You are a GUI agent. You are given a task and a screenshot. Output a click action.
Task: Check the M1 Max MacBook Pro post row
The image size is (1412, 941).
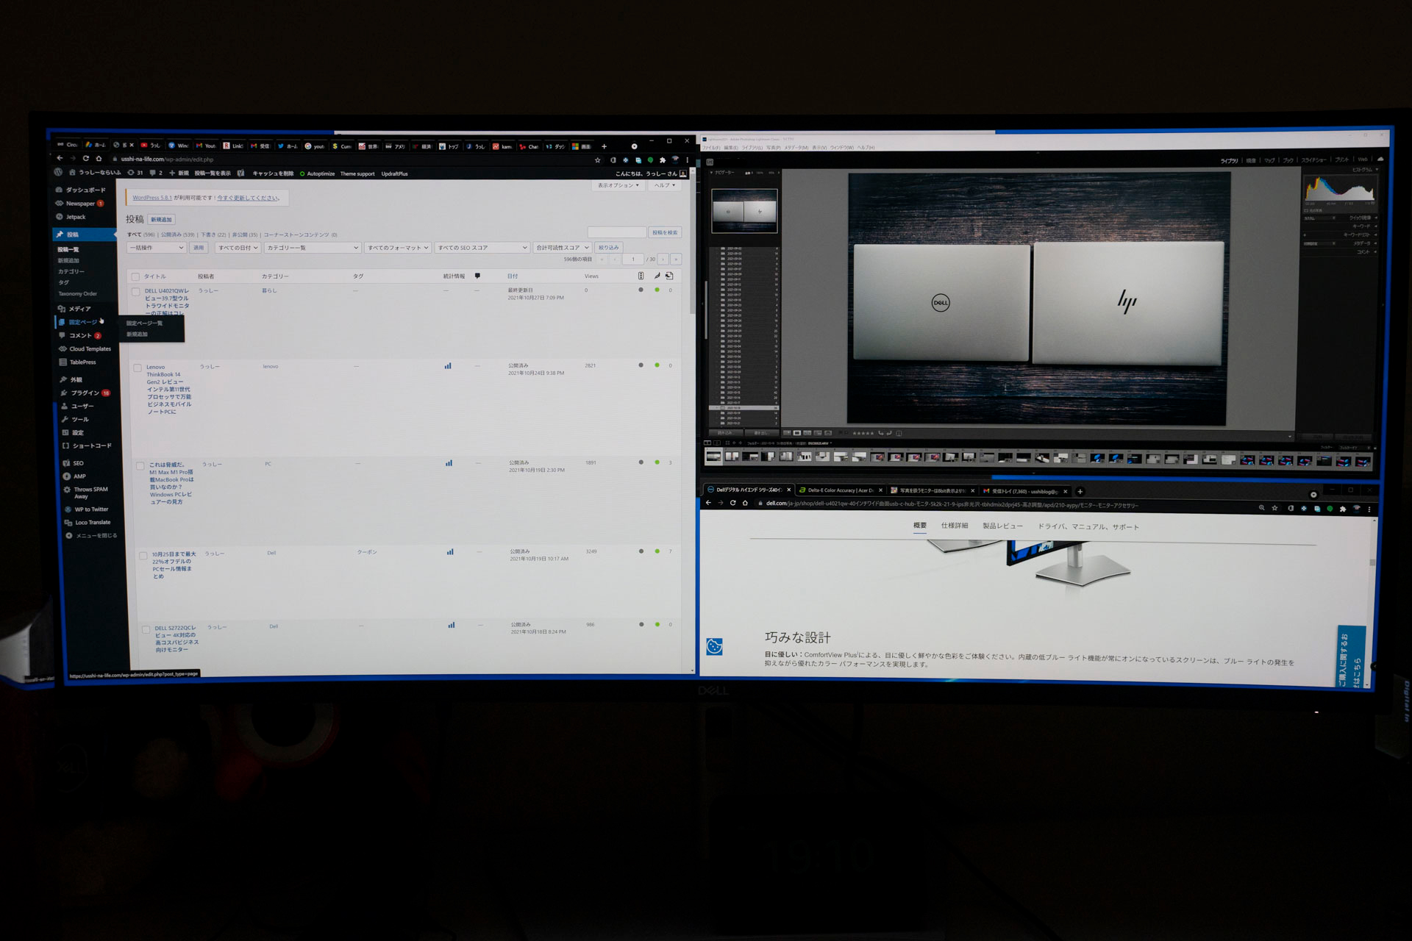click(x=140, y=465)
